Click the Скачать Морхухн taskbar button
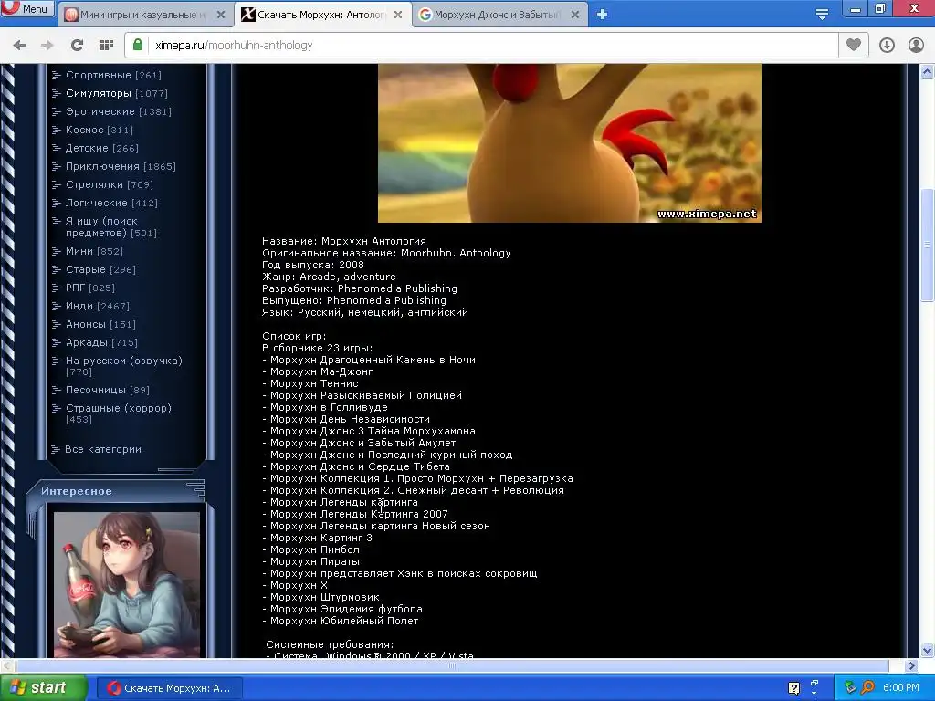The height and width of the screenshot is (701, 935). pyautogui.click(x=169, y=688)
